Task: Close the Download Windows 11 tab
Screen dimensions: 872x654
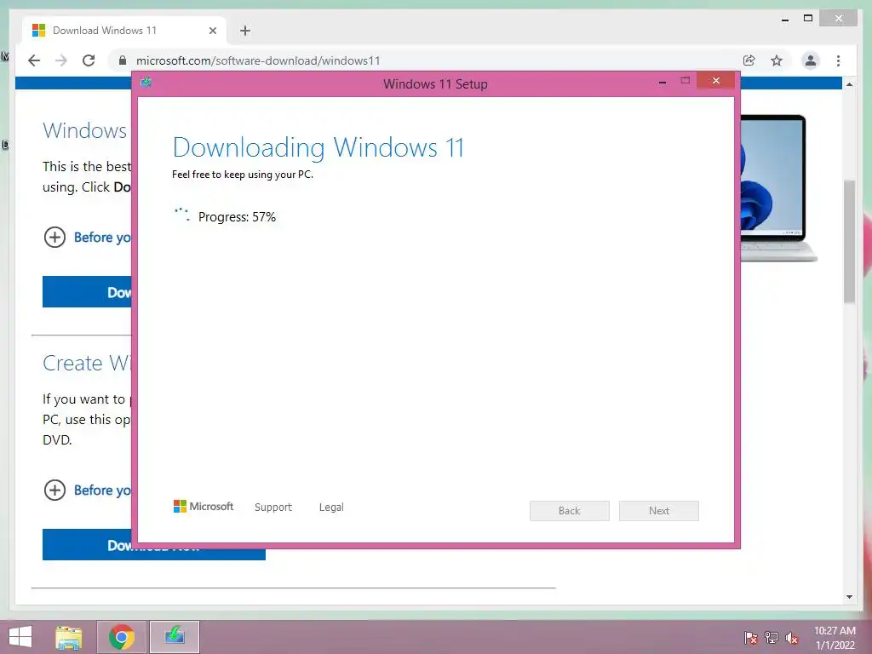Action: click(212, 31)
